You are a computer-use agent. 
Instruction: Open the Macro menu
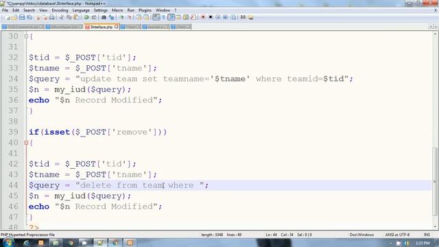point(117,10)
